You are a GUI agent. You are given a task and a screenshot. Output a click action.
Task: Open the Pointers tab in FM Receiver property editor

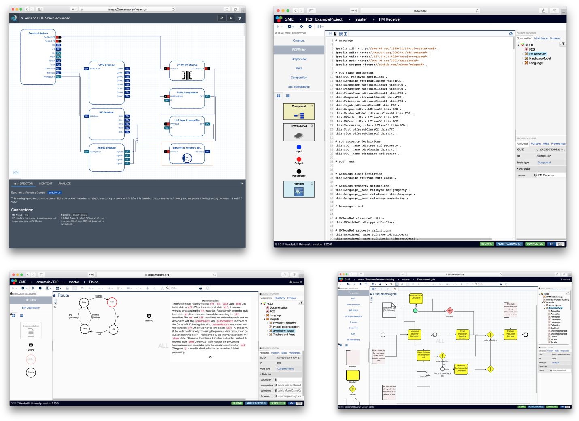pyautogui.click(x=536, y=143)
